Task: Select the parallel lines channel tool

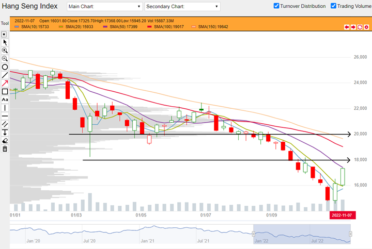Action: point(5,124)
